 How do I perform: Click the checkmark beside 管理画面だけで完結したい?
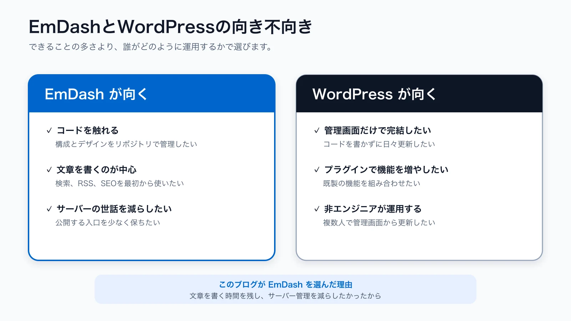coord(317,131)
